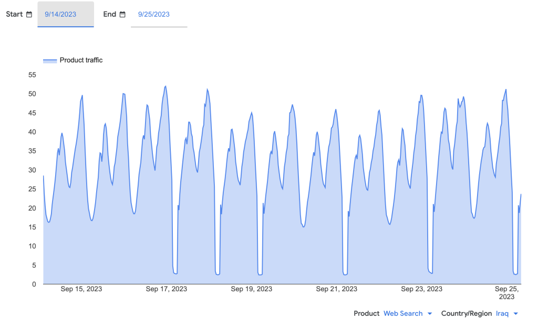Click the Product label at the bottom
This screenshot has height=319, width=538.
pos(366,313)
